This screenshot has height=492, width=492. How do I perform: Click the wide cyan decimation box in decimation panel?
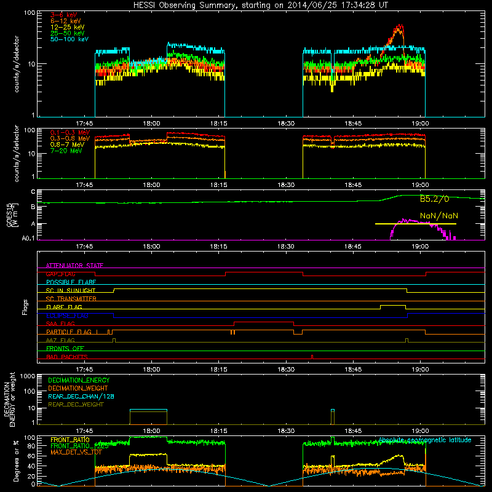(148, 410)
